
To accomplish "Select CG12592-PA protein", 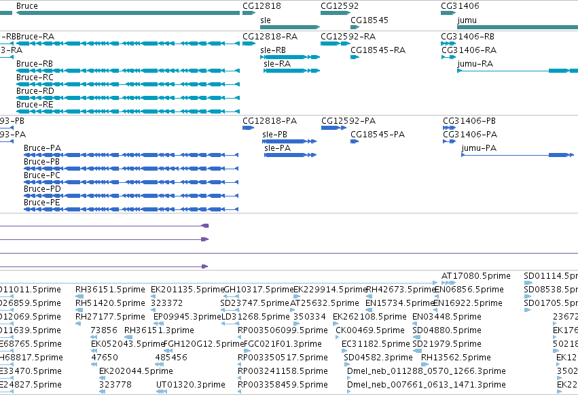I will pos(333,128).
